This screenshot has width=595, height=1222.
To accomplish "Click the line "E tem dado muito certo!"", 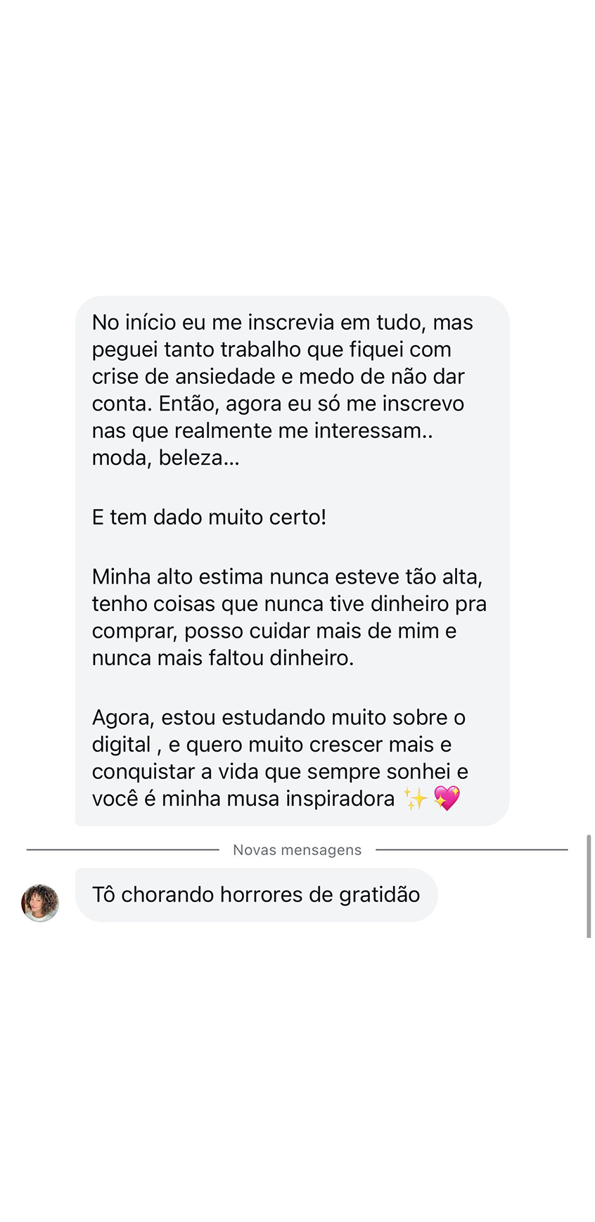I will 209,517.
